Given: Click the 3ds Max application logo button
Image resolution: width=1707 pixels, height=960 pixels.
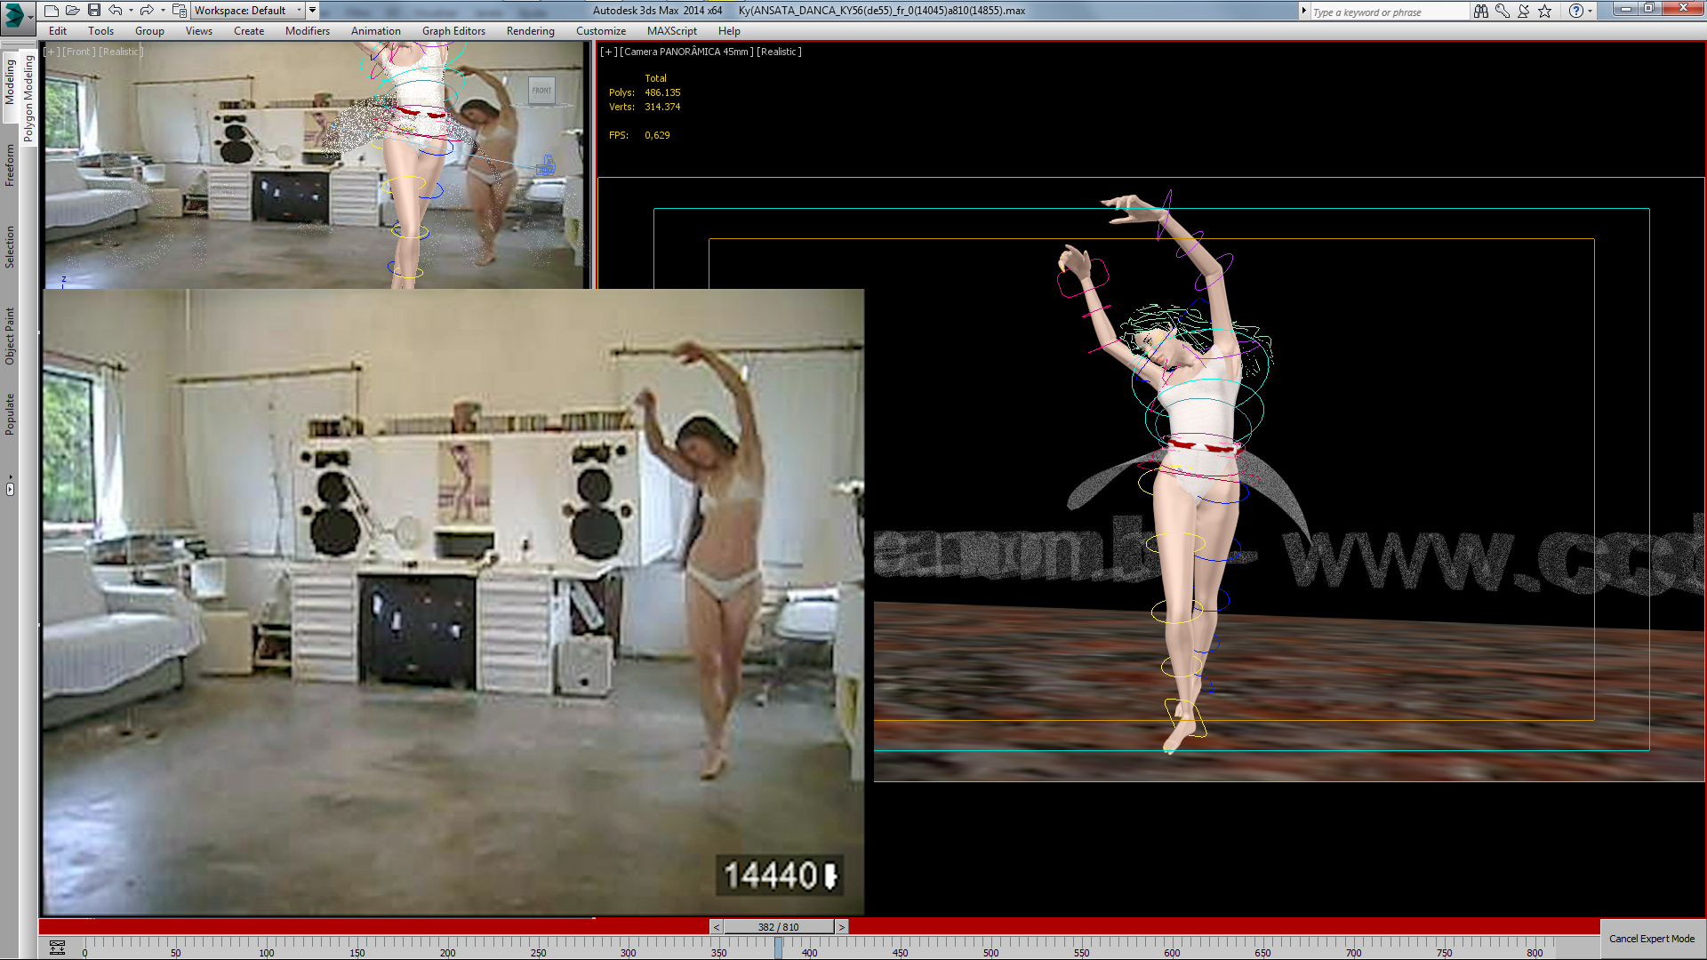Looking at the screenshot, I should 15,15.
